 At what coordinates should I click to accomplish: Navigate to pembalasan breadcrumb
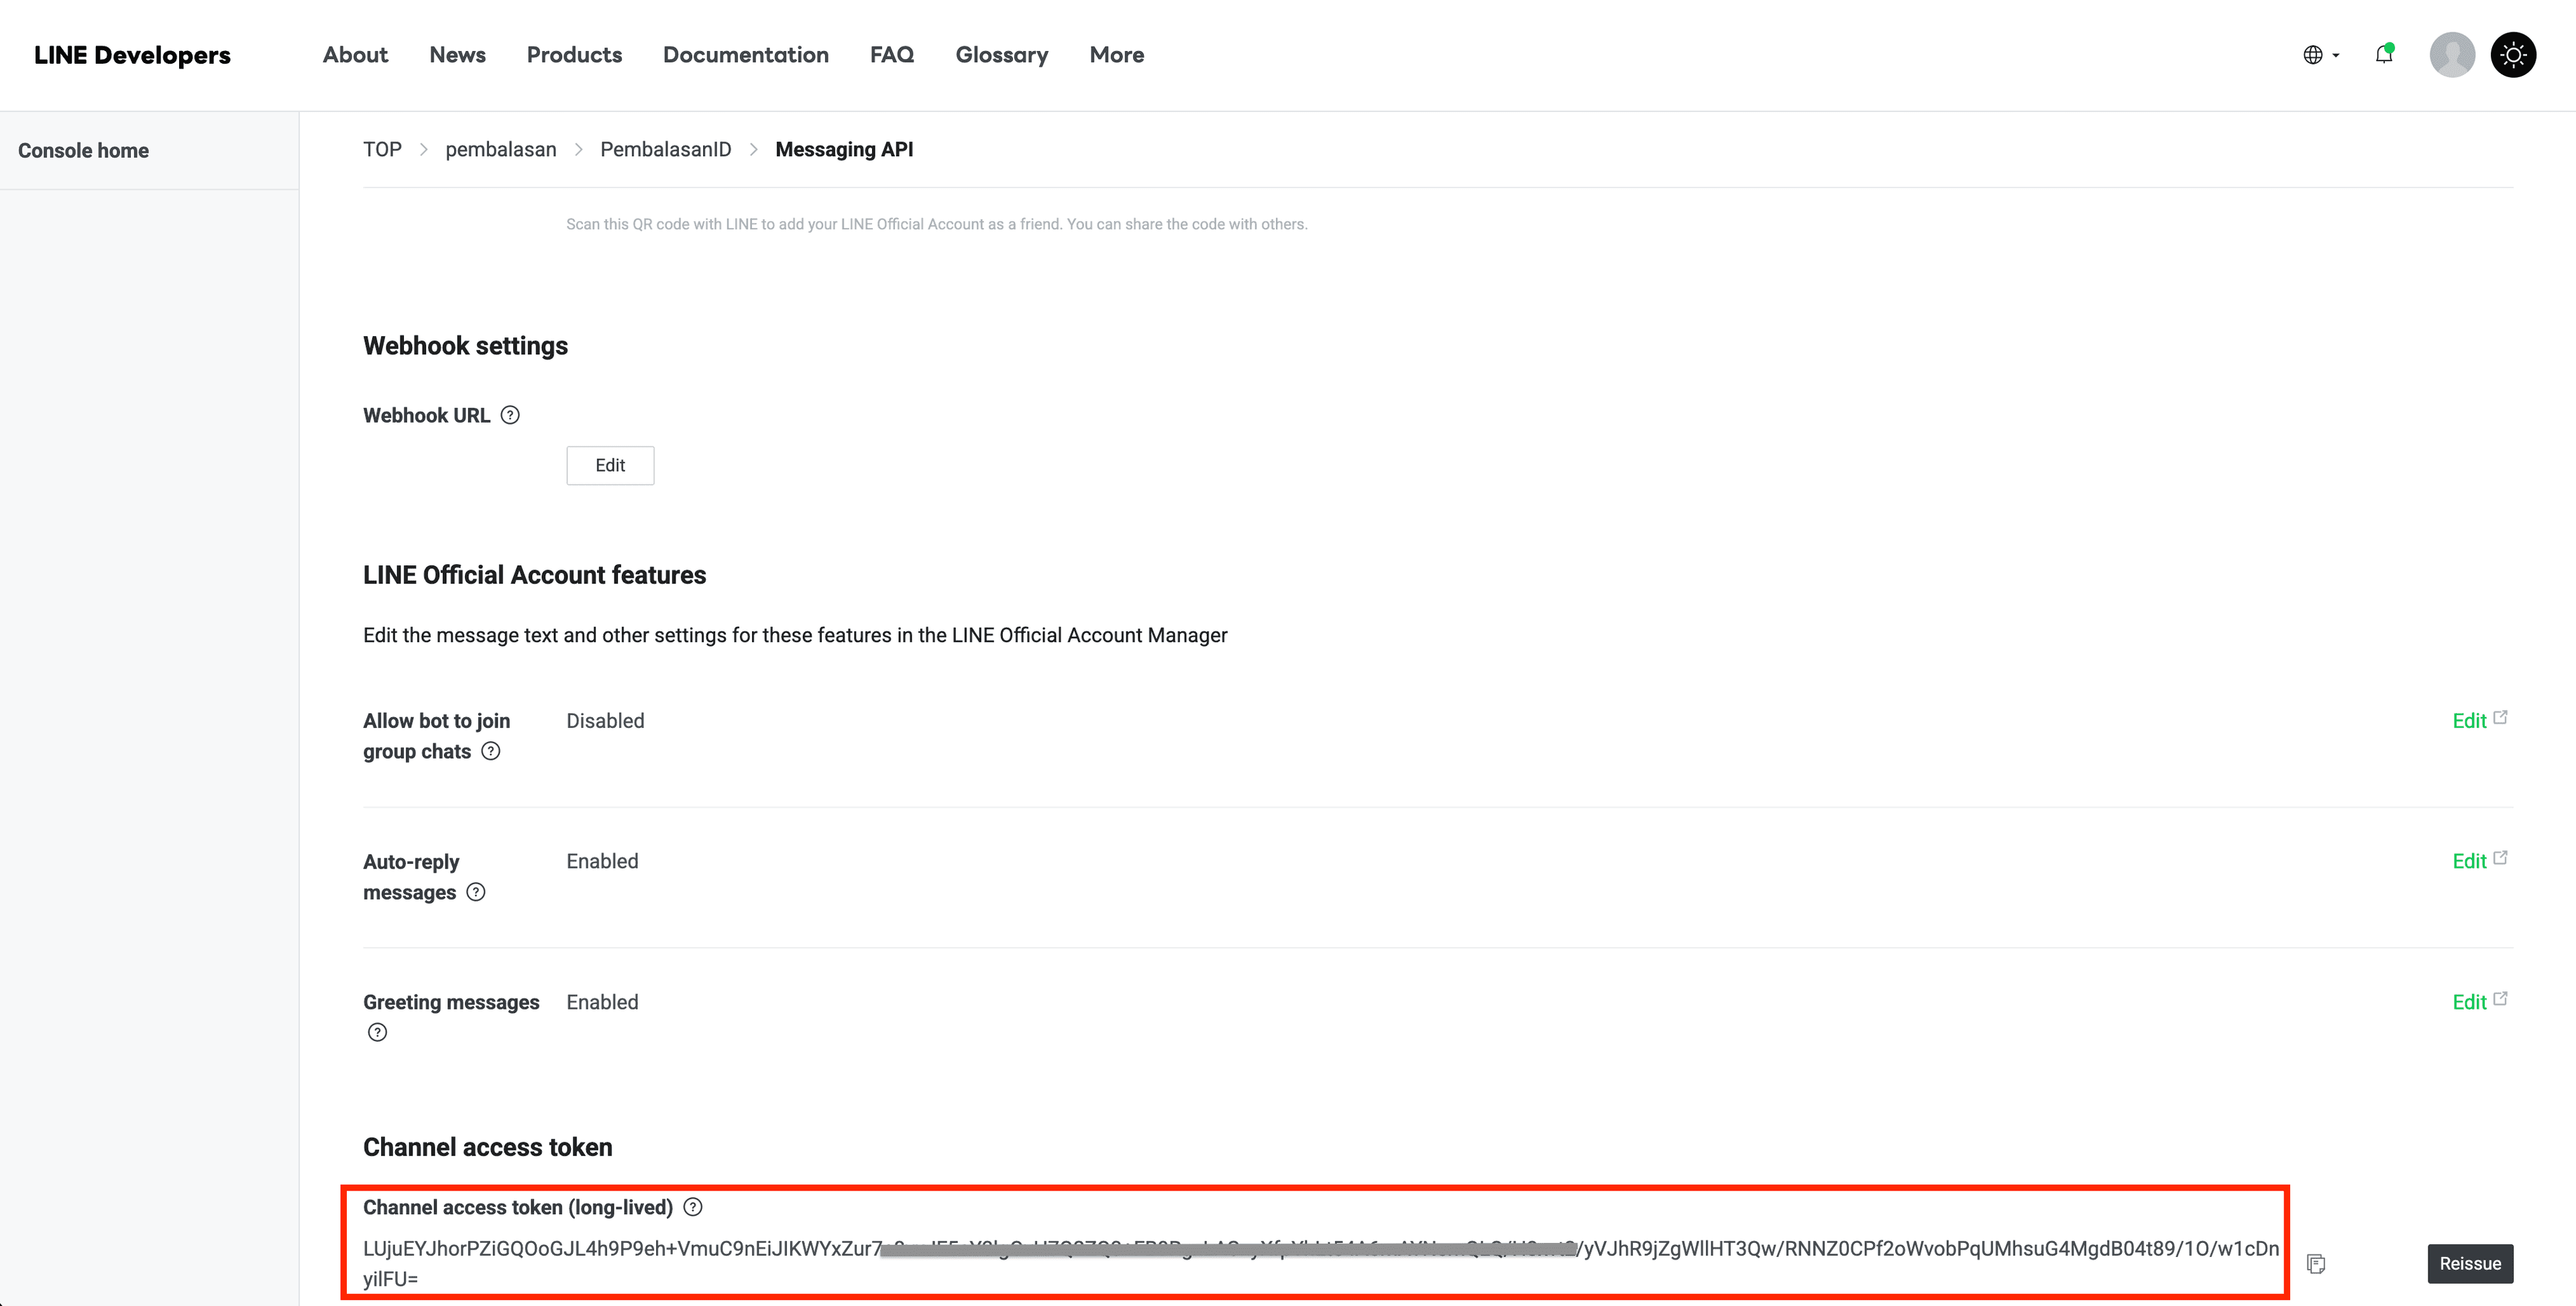pos(501,149)
